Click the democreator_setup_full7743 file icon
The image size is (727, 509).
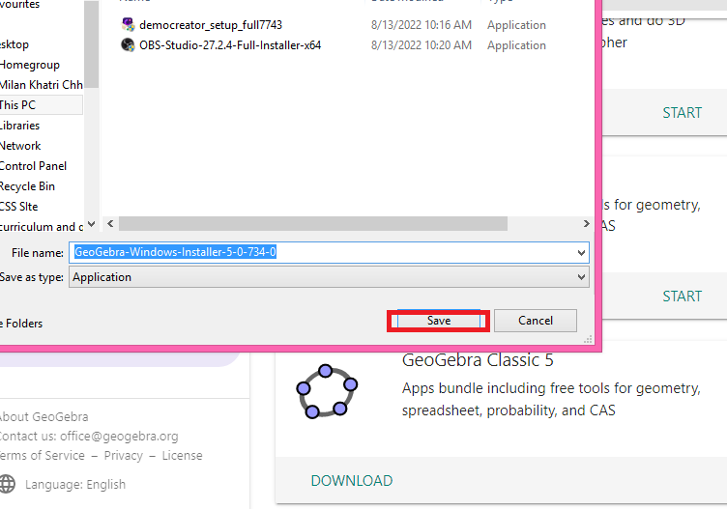point(128,24)
